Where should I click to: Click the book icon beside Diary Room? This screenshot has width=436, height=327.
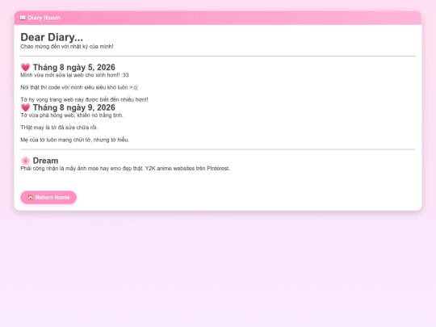(23, 18)
